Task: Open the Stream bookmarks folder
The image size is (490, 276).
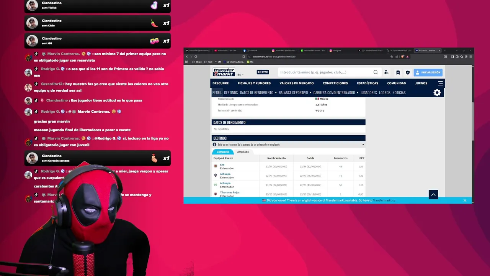Action: (x=197, y=62)
